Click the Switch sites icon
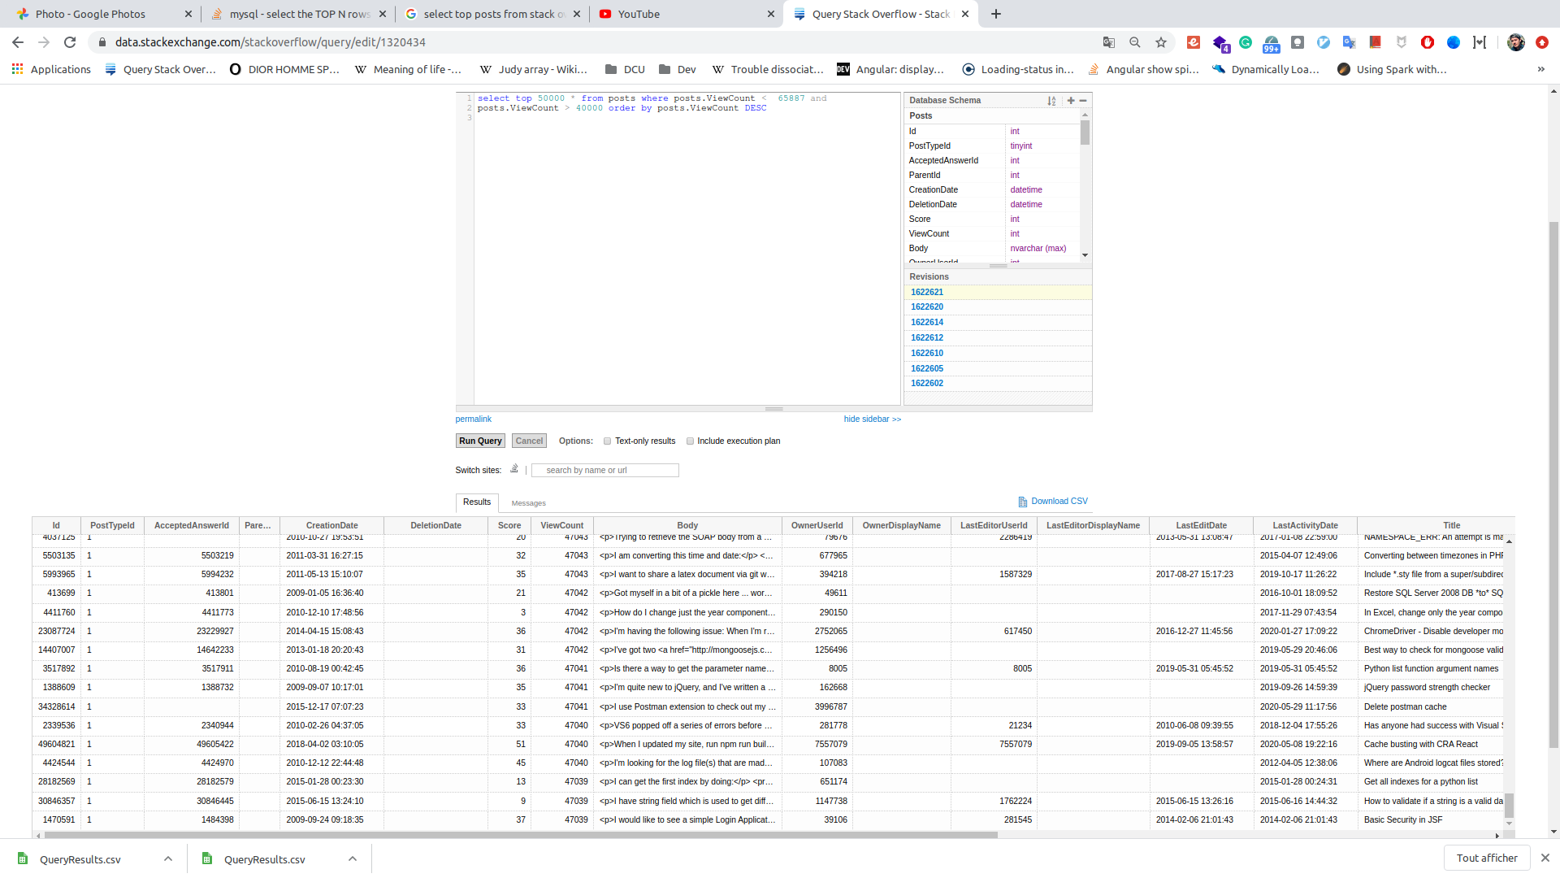Viewport: 1560px width, 878px height. pyautogui.click(x=513, y=468)
